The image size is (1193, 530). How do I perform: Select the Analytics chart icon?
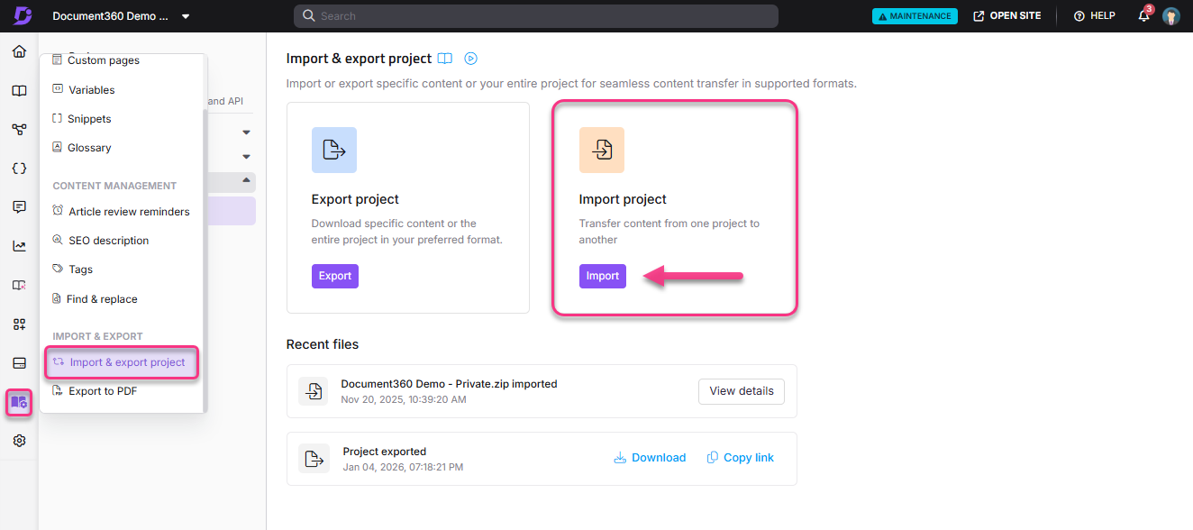pos(19,245)
